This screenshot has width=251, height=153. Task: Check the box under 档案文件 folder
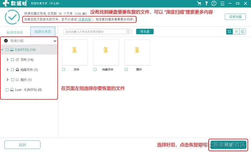(x=95, y=69)
